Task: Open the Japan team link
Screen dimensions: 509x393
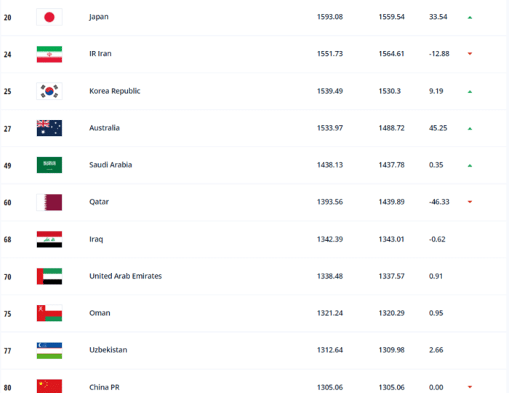Action: [99, 17]
